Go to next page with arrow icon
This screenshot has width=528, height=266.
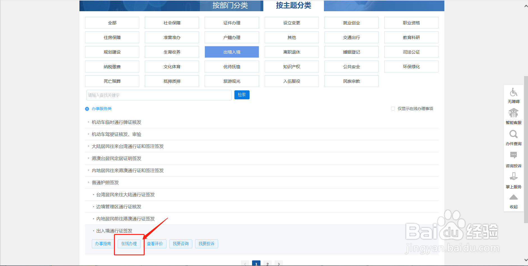pyautogui.click(x=278, y=263)
